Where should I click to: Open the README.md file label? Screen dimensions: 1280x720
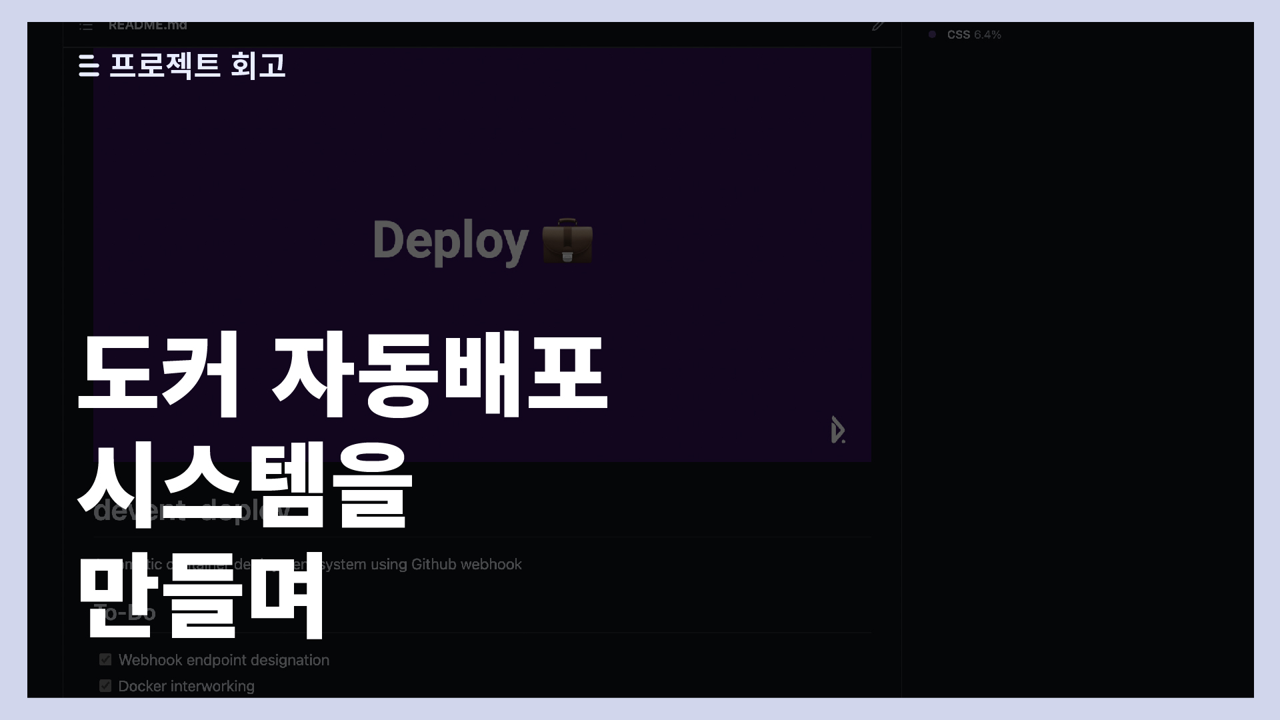[147, 26]
